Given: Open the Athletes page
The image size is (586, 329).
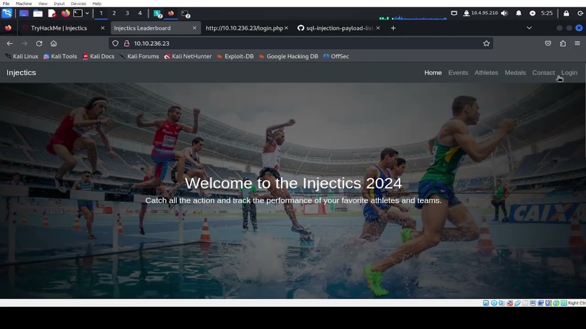Looking at the screenshot, I should point(486,73).
